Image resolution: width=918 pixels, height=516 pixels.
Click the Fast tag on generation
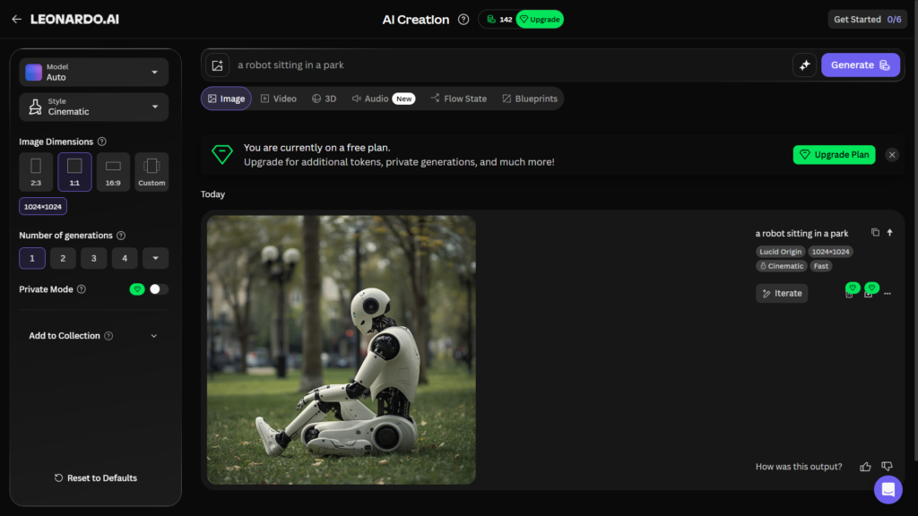821,265
